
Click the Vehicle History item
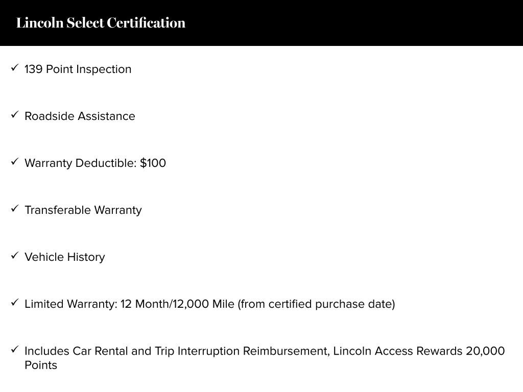pos(64,257)
